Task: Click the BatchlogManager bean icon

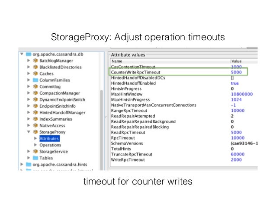Action: pyautogui.click(x=35, y=61)
